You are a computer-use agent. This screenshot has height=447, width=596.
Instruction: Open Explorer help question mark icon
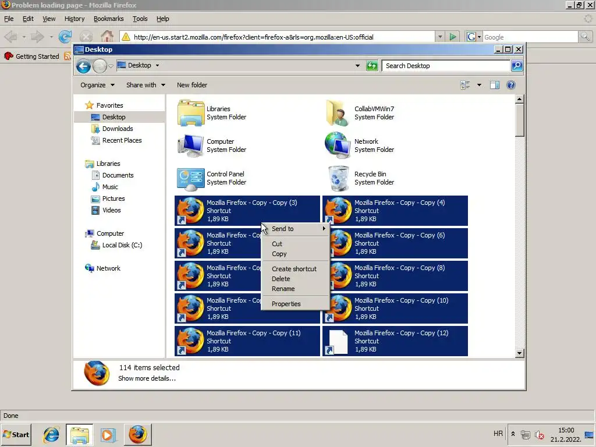click(511, 85)
